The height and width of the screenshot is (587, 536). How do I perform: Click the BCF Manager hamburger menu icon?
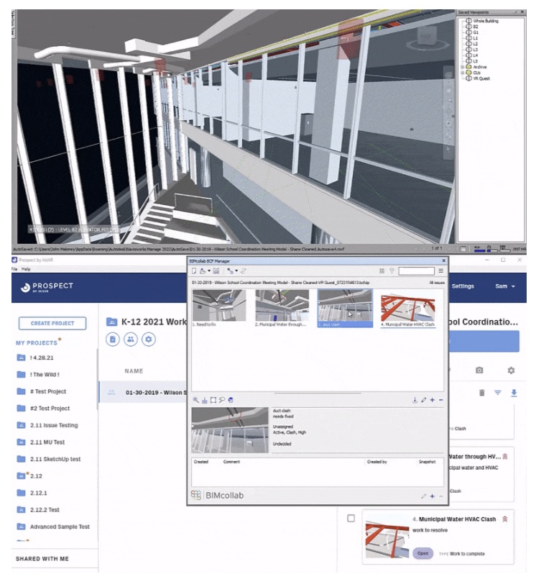click(x=441, y=271)
